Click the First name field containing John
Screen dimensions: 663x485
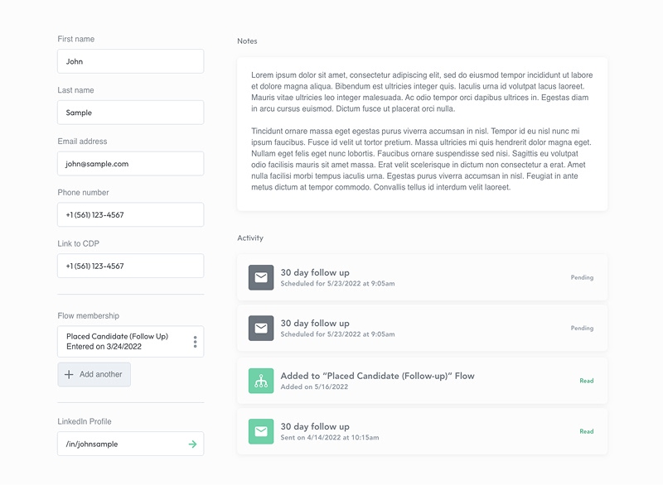tap(131, 61)
